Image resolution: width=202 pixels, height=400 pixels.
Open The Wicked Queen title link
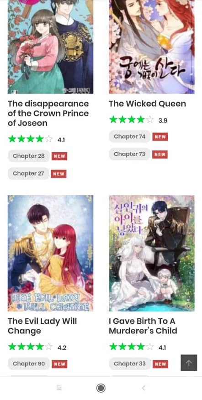[x=147, y=104]
